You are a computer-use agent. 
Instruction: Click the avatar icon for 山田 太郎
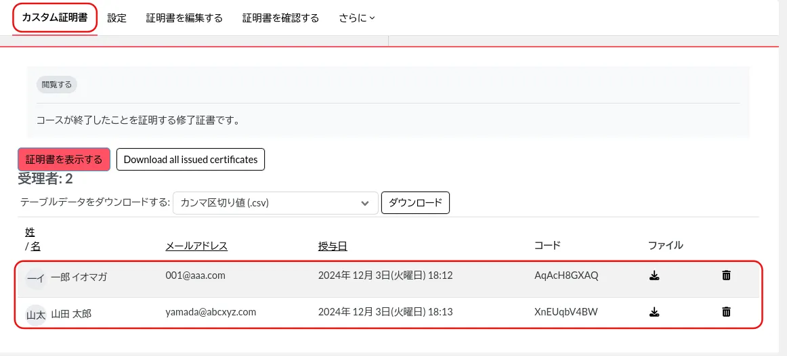(35, 313)
